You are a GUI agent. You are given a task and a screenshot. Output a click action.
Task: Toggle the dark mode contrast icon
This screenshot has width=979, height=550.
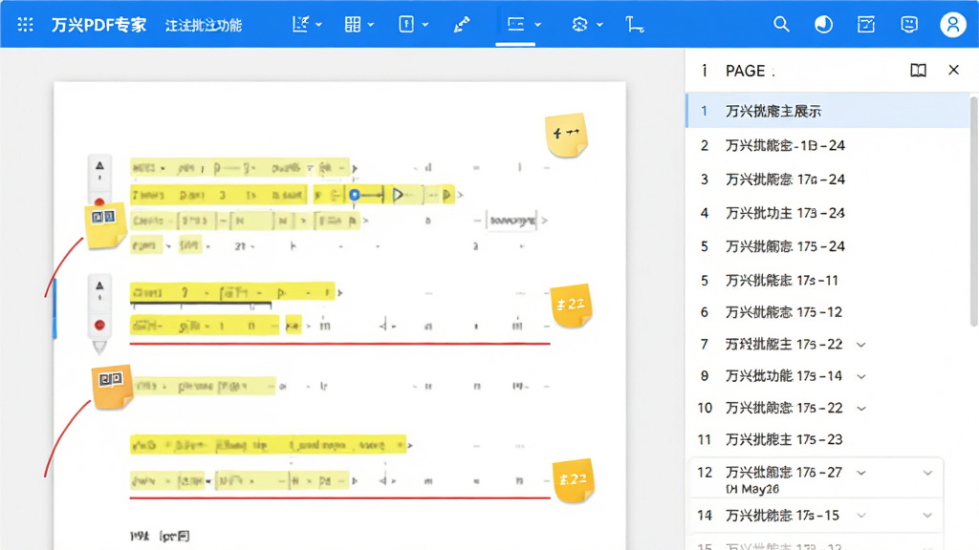823,24
